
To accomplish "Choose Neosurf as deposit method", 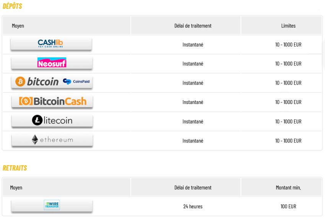I will (x=52, y=63).
